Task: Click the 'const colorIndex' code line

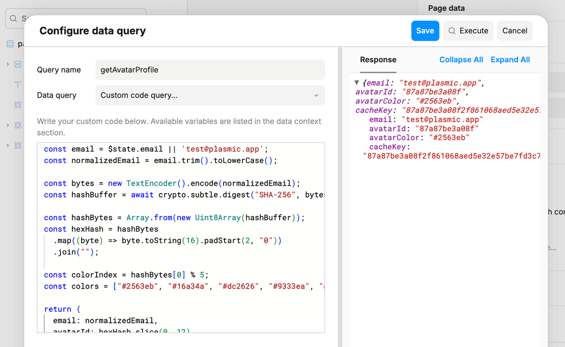Action: (x=126, y=275)
